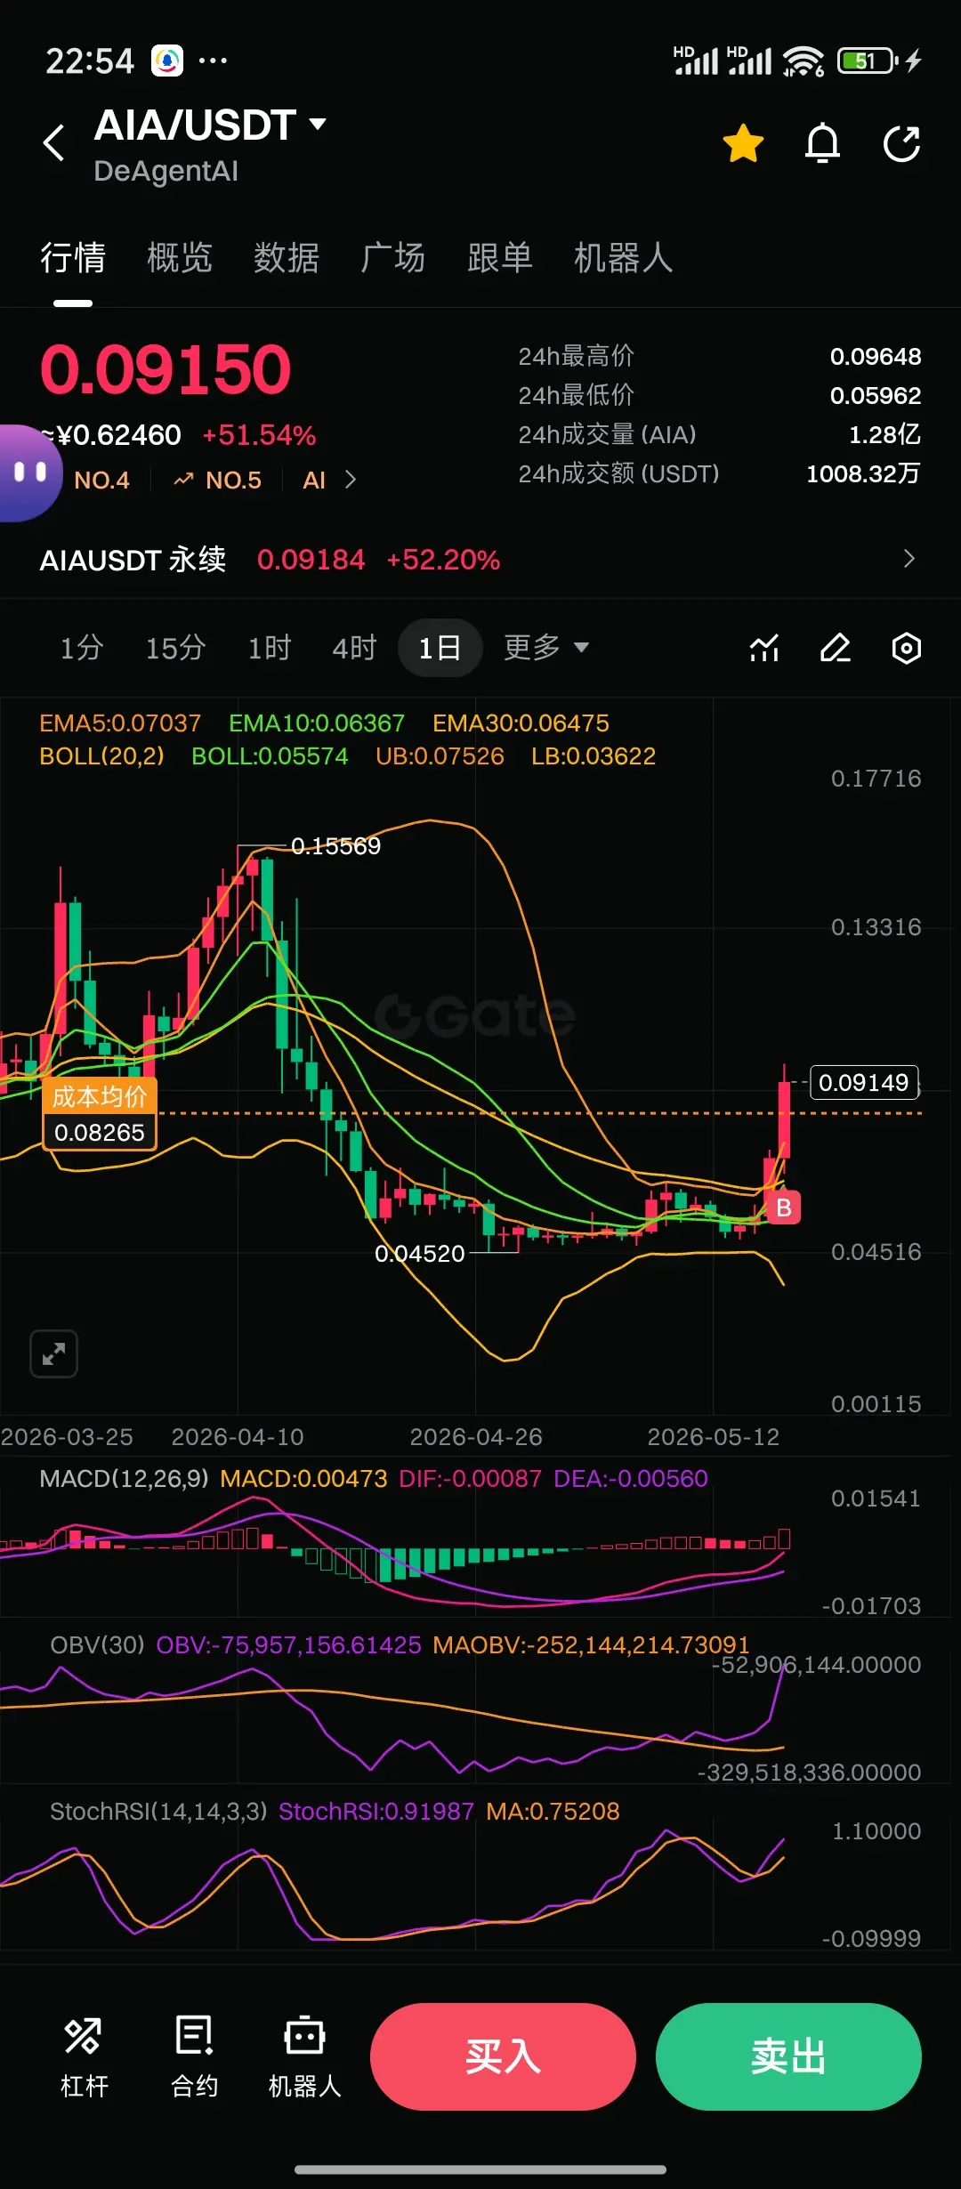
Task: Tap the 成本均价 0.08265 cost label
Action: coord(99,1114)
